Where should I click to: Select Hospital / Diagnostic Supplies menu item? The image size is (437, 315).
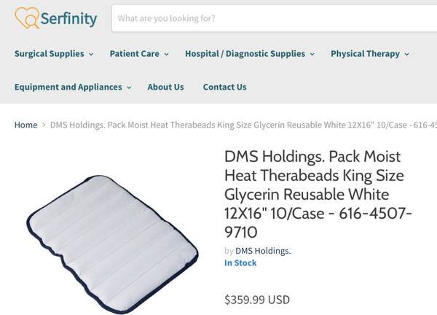[x=245, y=53]
